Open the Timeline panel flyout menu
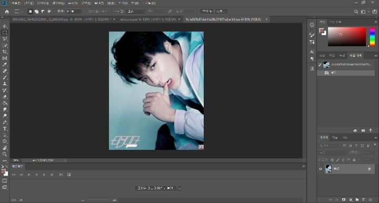 tap(304, 166)
